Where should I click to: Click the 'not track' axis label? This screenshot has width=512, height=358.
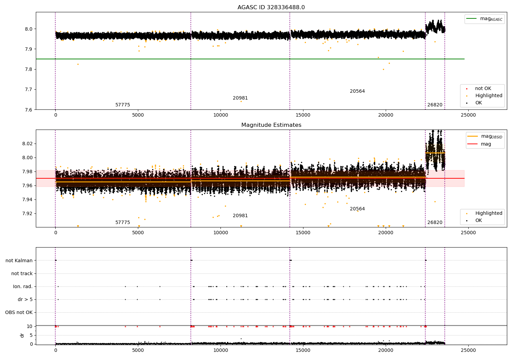pyautogui.click(x=22, y=273)
